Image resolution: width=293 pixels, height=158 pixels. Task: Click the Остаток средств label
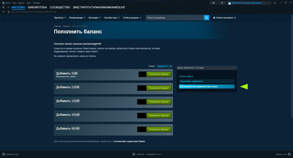click(x=186, y=77)
